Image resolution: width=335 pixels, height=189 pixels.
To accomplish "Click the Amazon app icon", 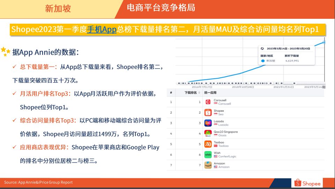I will [x=208, y=165].
